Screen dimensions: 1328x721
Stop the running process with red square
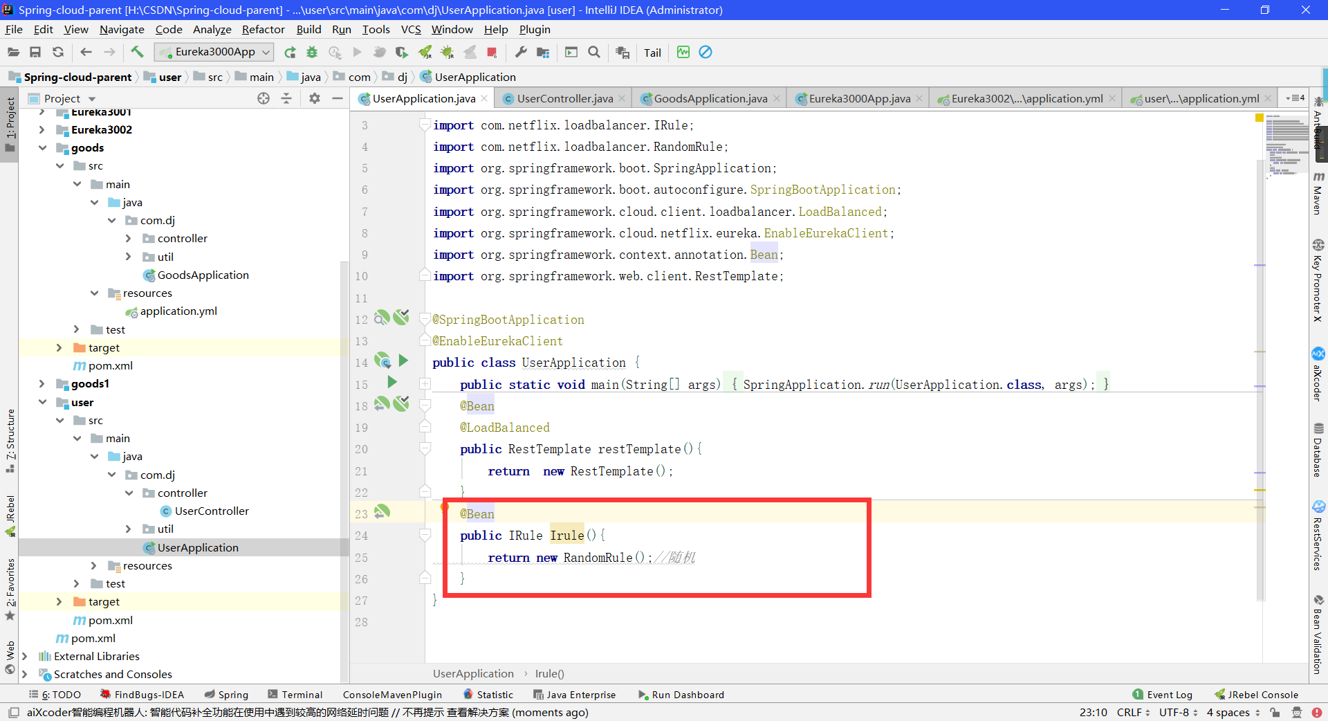[x=492, y=52]
